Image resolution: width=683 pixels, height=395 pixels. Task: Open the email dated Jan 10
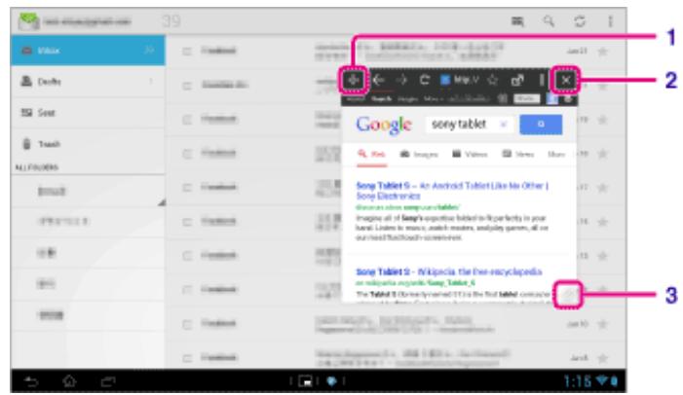pos(397,324)
